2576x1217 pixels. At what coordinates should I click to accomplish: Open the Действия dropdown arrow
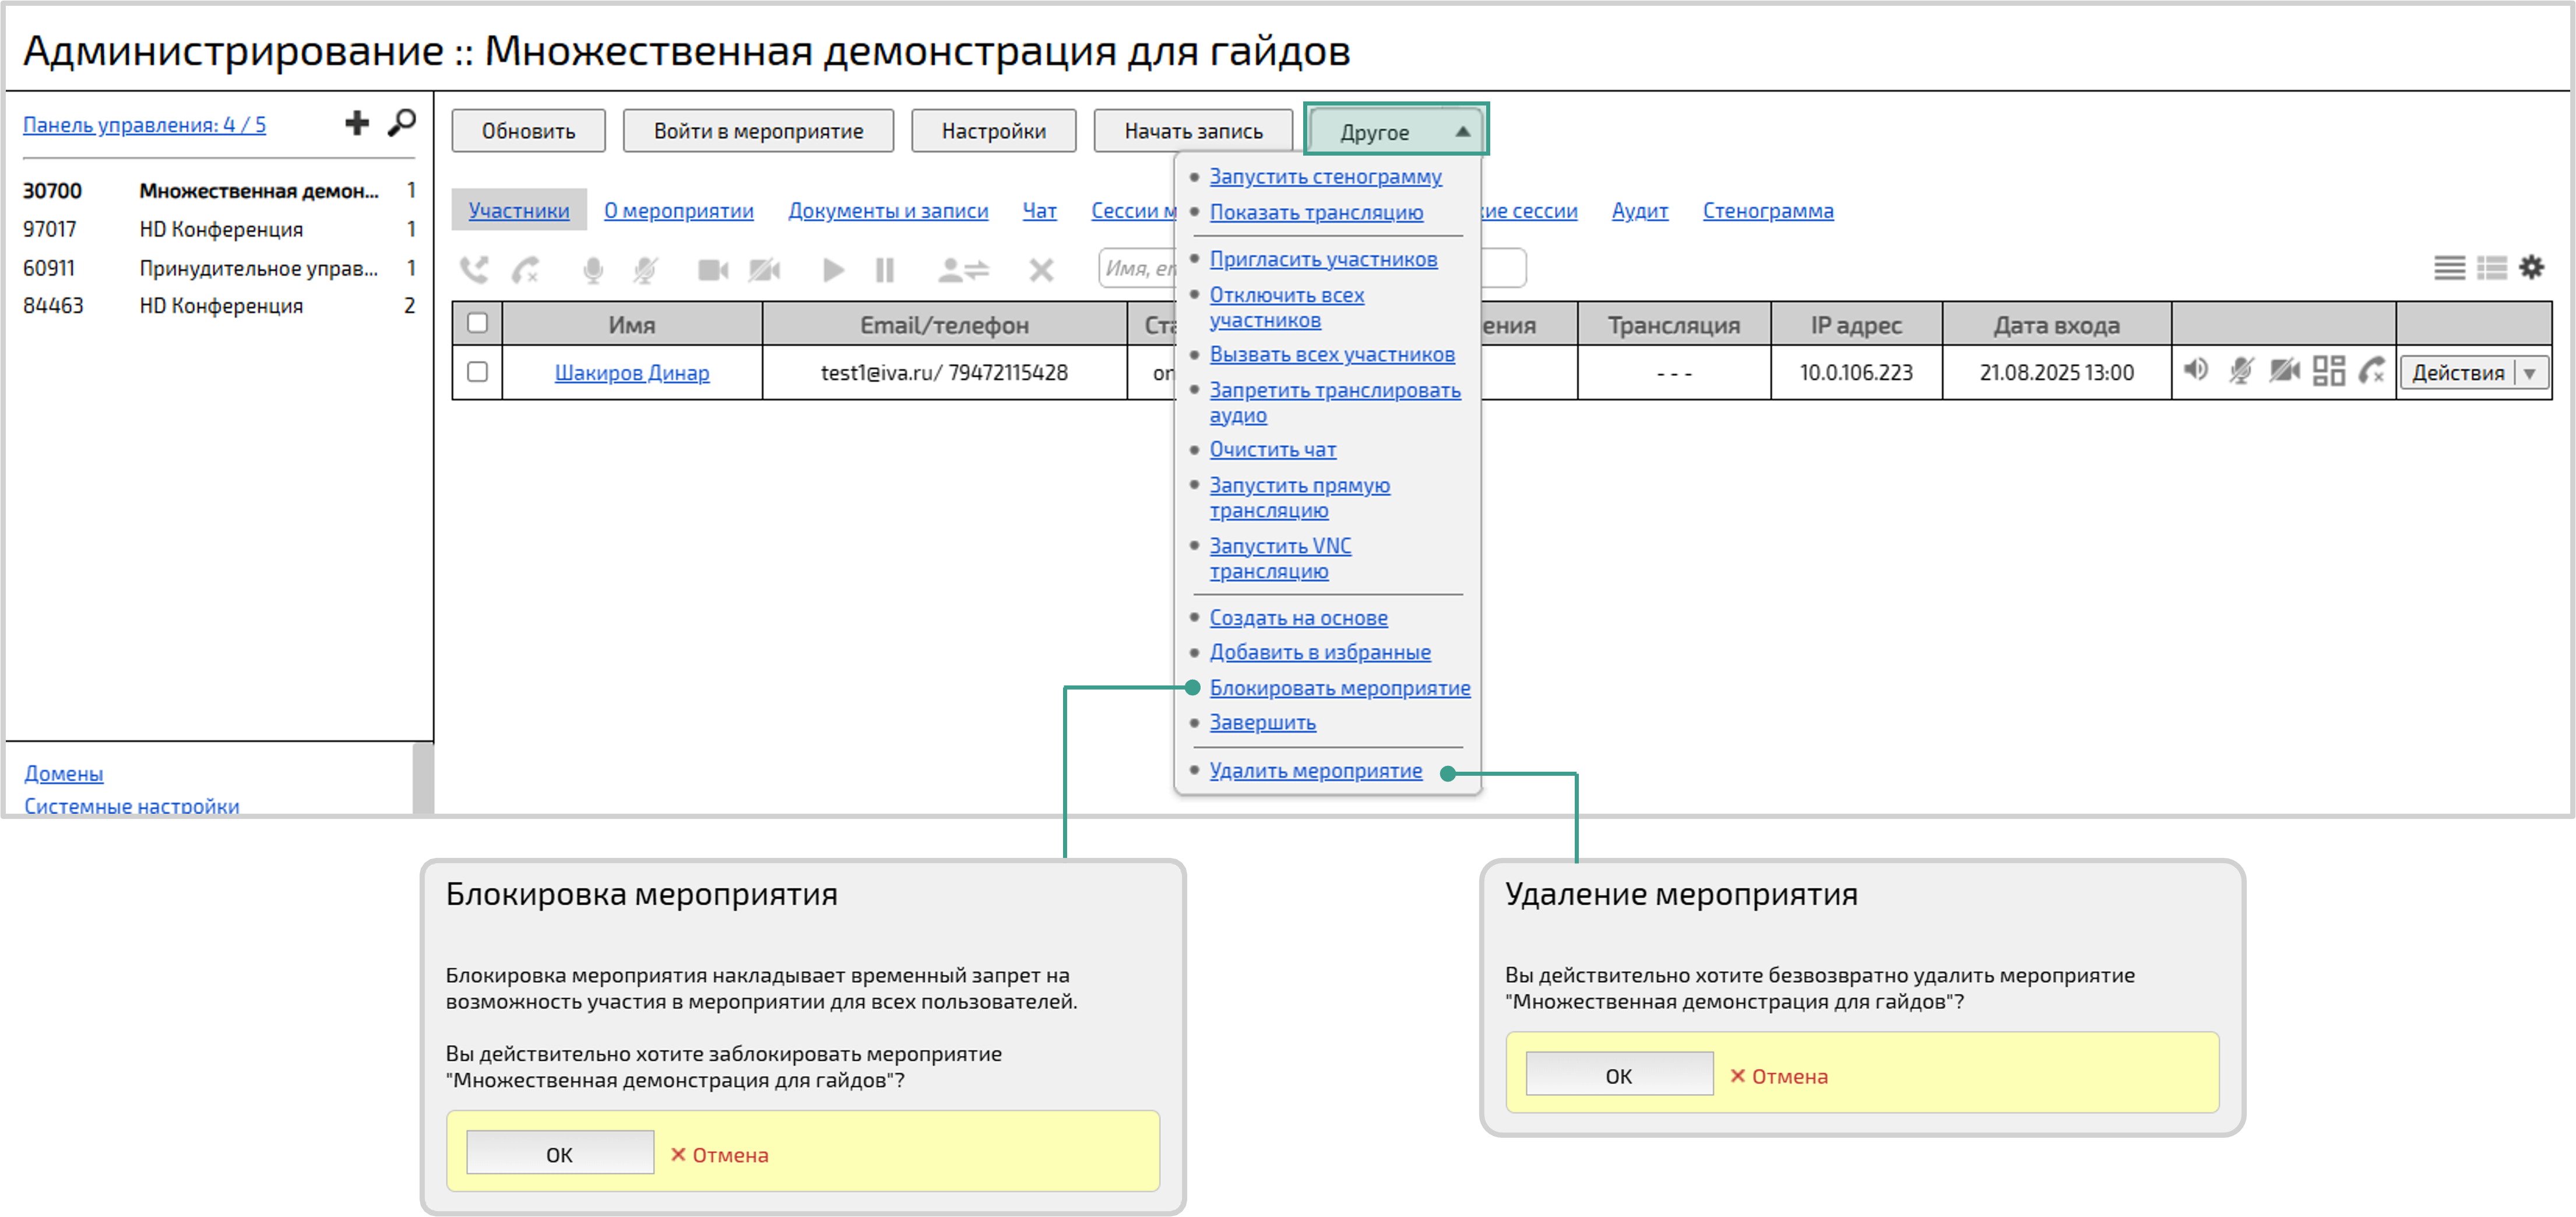tap(2530, 373)
